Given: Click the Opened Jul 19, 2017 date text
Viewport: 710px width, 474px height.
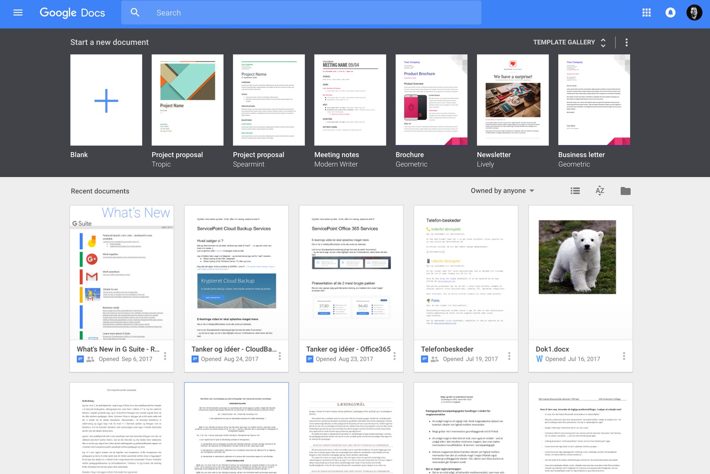Looking at the screenshot, I should coord(470,359).
